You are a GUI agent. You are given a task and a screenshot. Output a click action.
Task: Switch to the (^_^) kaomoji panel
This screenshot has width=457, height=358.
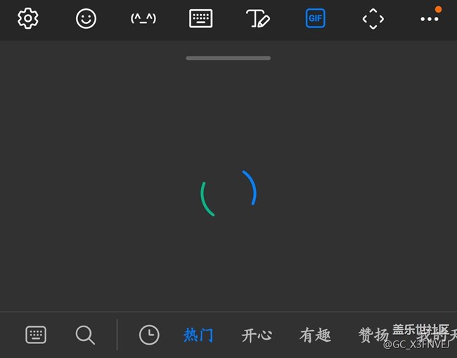pos(143,19)
